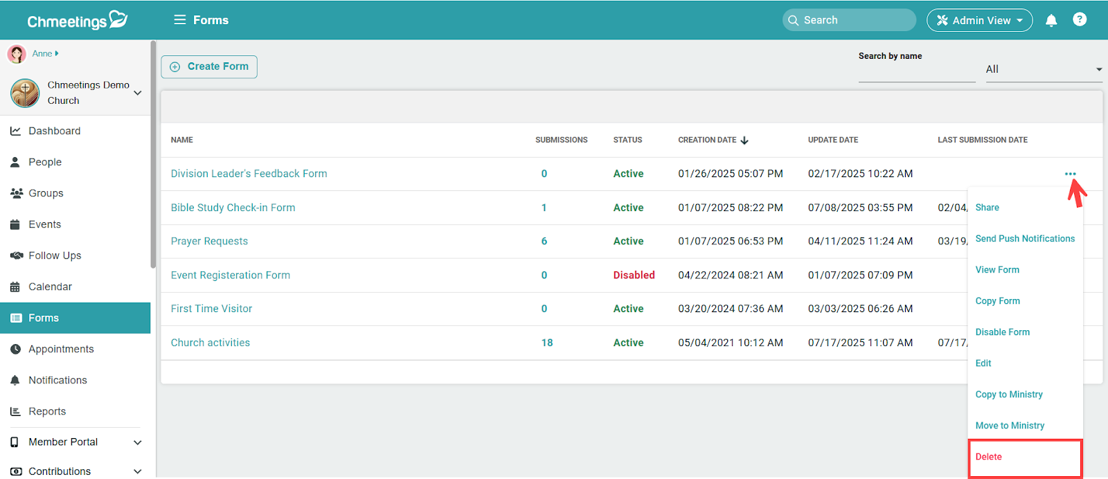Click the Dashboard chart icon
This screenshot has height=479, width=1108.
[15, 131]
